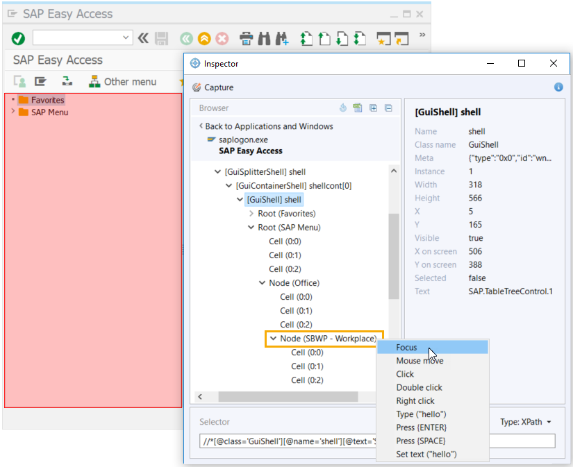Click the refresh icon in Inspector Browser
This screenshot has width=573, height=467.
coord(343,108)
